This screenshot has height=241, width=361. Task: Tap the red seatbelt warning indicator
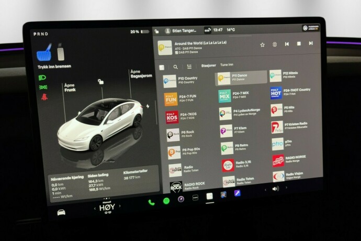[x=44, y=97]
